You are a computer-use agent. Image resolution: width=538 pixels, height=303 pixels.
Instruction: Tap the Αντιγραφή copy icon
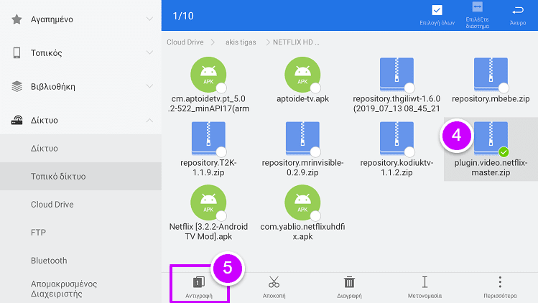point(199,282)
